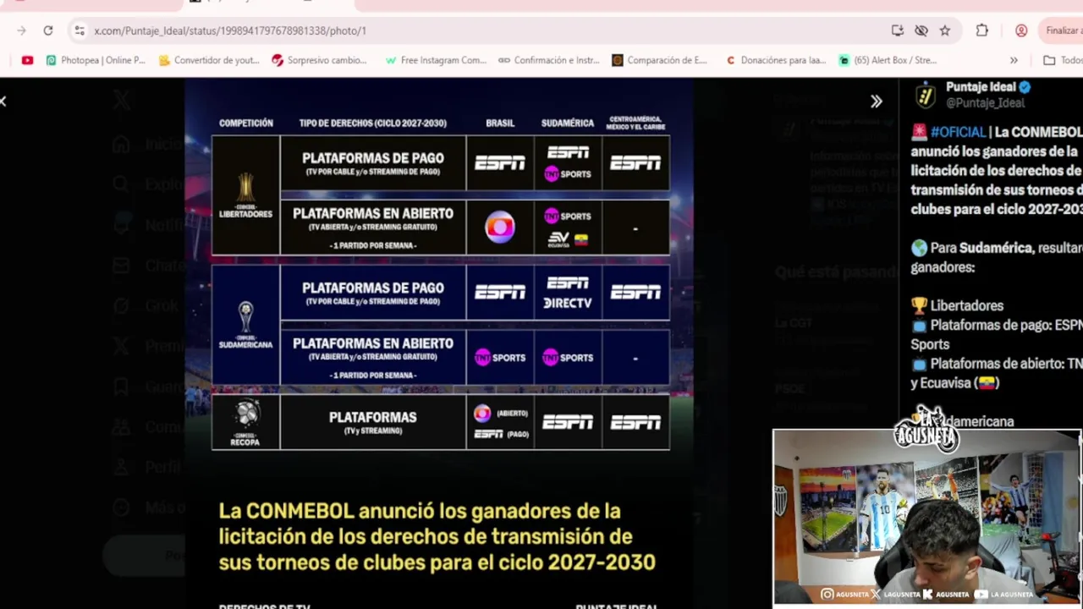
Task: Open site information icon beside the URL
Action: [80, 30]
